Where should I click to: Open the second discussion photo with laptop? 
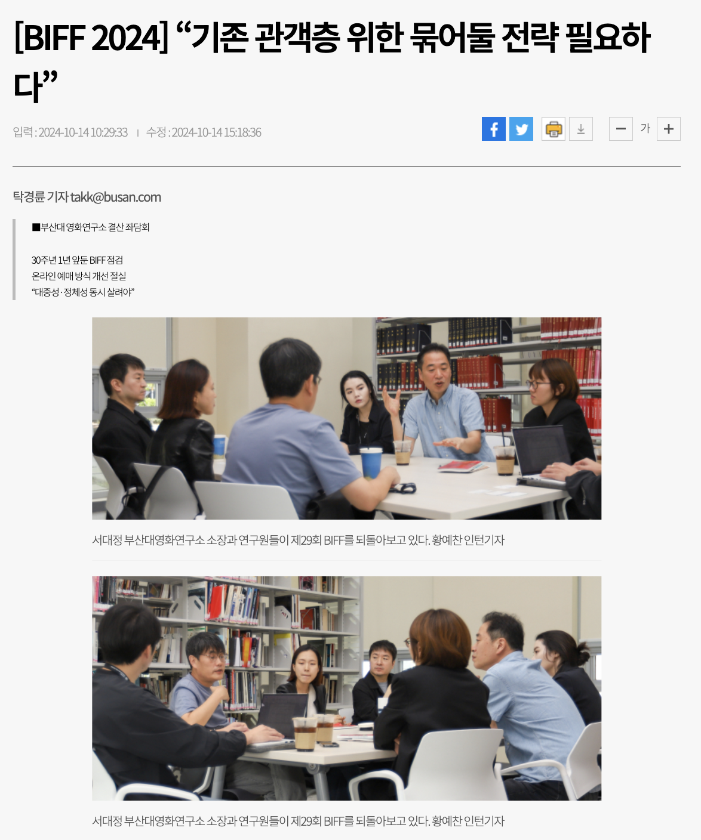(x=346, y=688)
